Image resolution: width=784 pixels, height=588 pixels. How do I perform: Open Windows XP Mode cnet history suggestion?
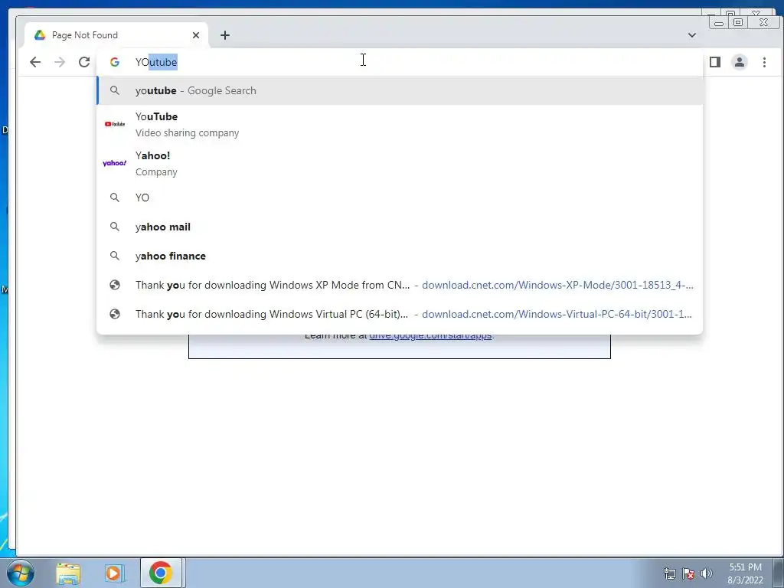[x=400, y=285]
